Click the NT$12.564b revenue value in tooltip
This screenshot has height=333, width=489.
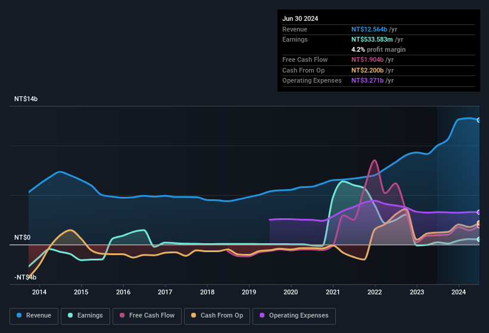[x=369, y=29]
